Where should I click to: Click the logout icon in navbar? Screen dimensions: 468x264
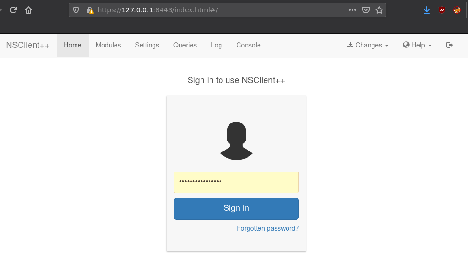coord(449,45)
